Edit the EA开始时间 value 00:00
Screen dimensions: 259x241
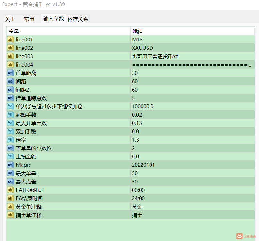pyautogui.click(x=193, y=190)
